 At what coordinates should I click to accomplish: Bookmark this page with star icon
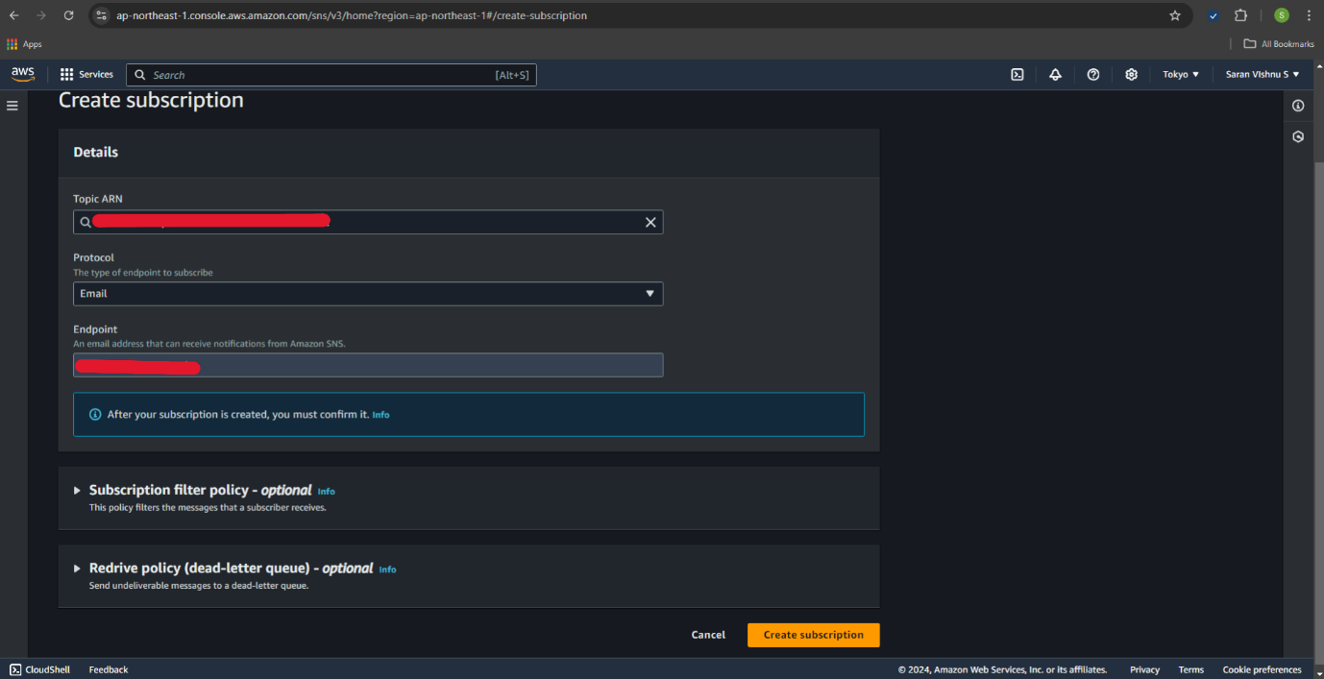1174,15
